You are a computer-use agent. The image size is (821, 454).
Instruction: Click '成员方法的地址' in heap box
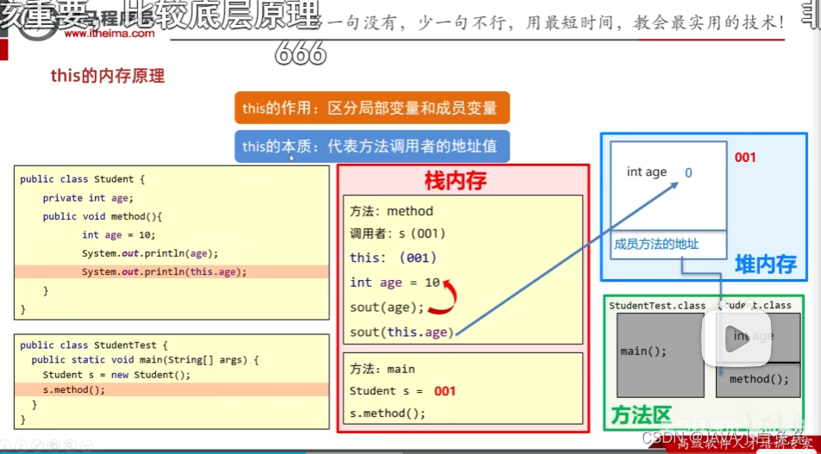656,245
